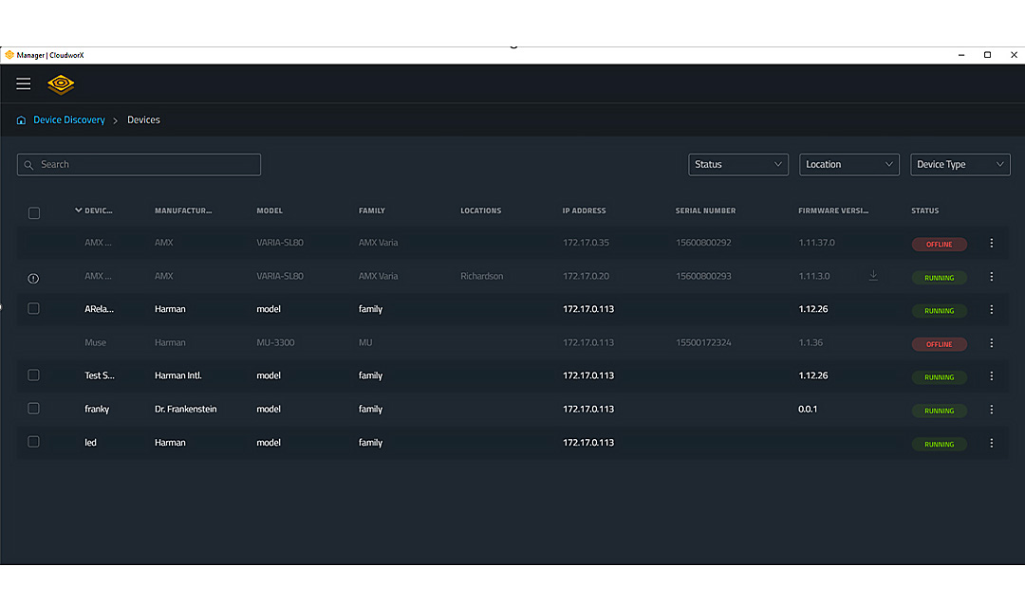The height and width of the screenshot is (603, 1025).
Task: Click the Search input field
Action: 139,164
